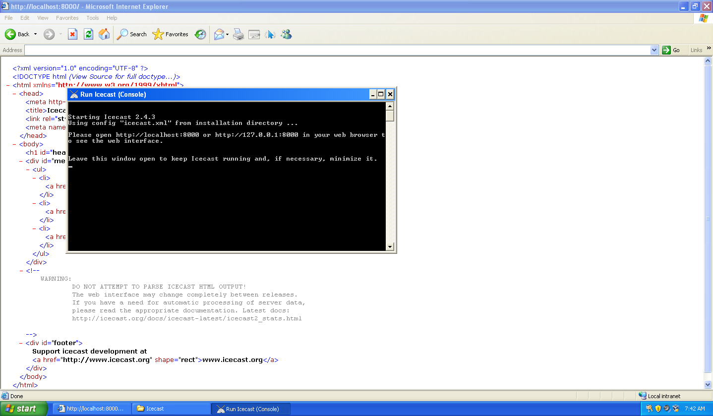This screenshot has width=713, height=416.
Task: Collapse the ul node
Action: tap(28, 170)
